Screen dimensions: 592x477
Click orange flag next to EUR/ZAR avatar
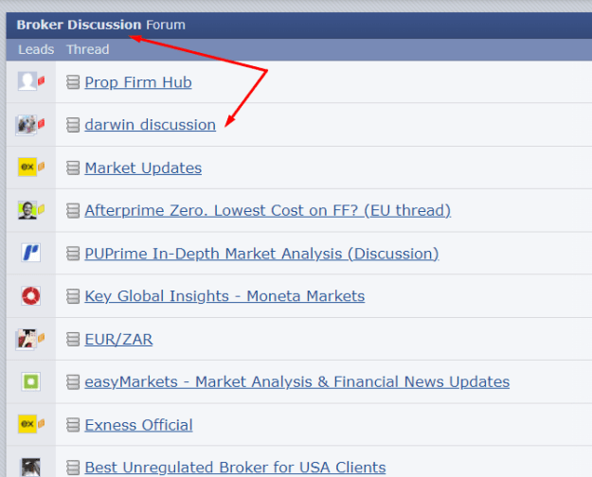pyautogui.click(x=41, y=337)
